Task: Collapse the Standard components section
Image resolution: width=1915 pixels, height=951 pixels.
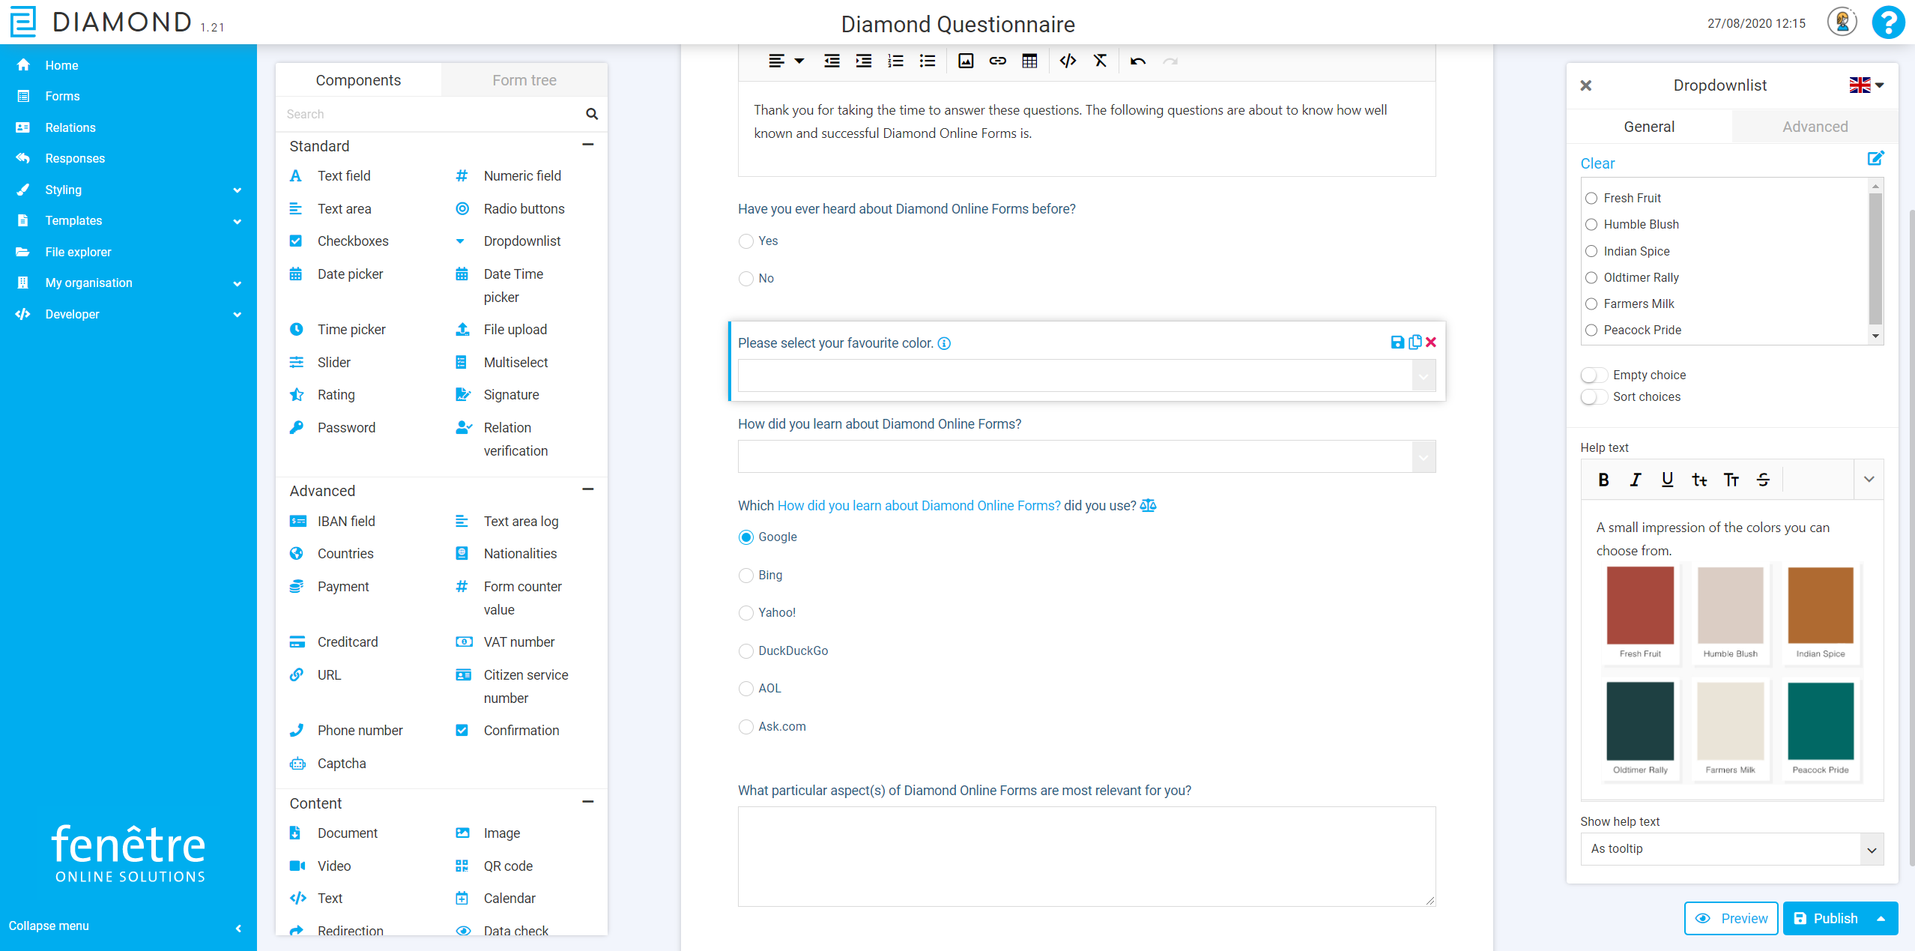Action: pyautogui.click(x=588, y=145)
